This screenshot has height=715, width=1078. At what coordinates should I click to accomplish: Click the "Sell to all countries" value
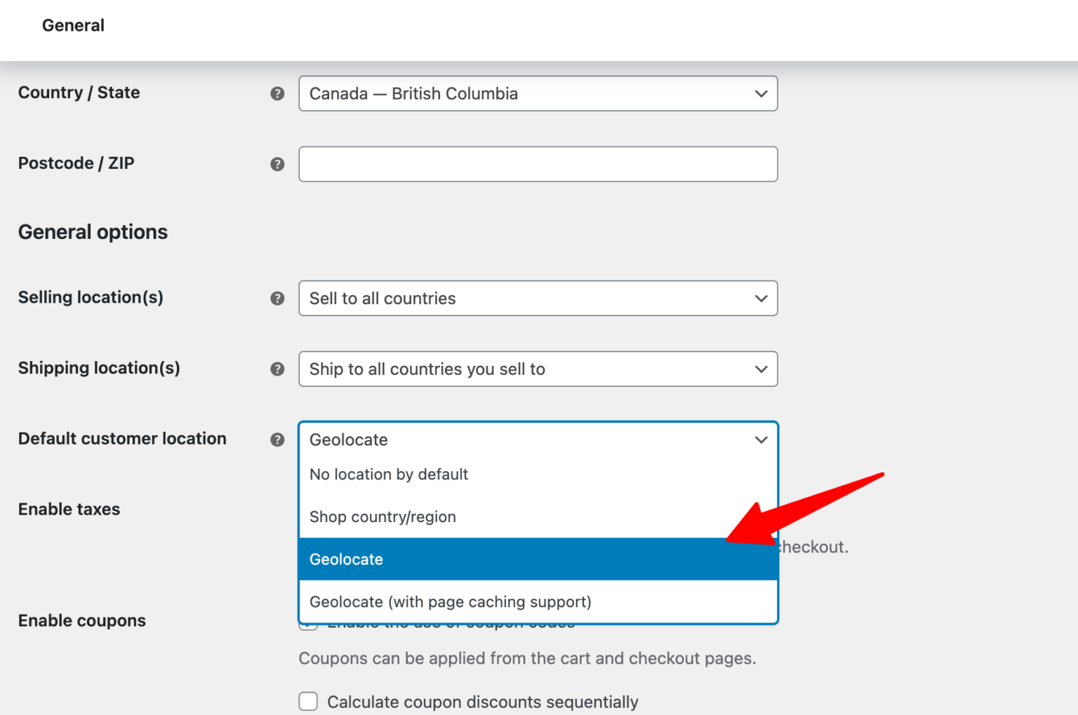[382, 298]
